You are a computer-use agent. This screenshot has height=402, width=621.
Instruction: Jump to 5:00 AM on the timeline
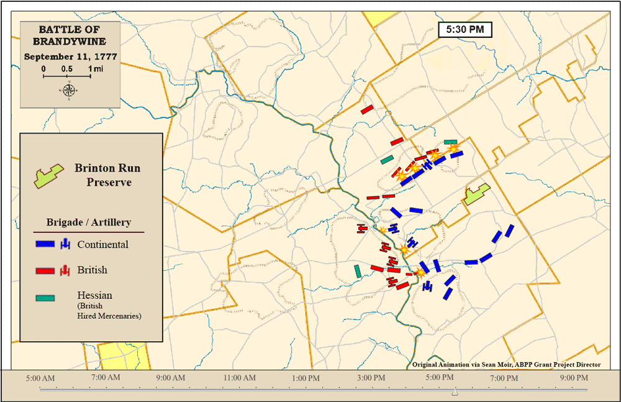40,378
